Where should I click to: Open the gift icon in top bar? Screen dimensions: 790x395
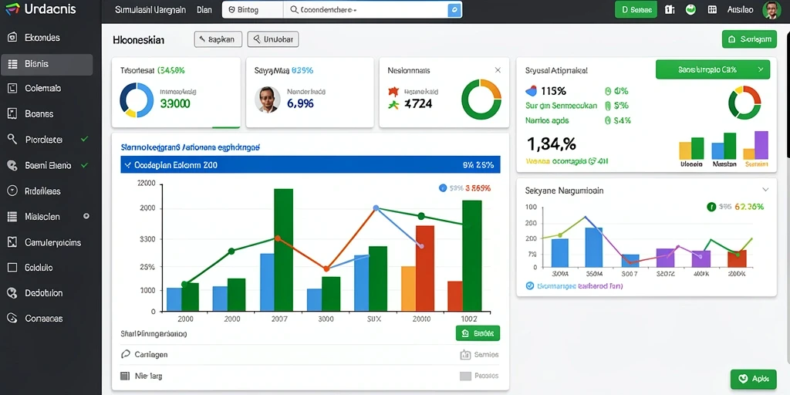(670, 9)
